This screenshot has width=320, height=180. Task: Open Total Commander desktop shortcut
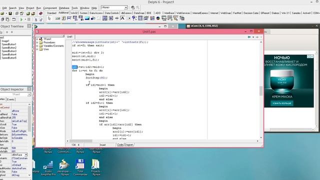pos(80,168)
